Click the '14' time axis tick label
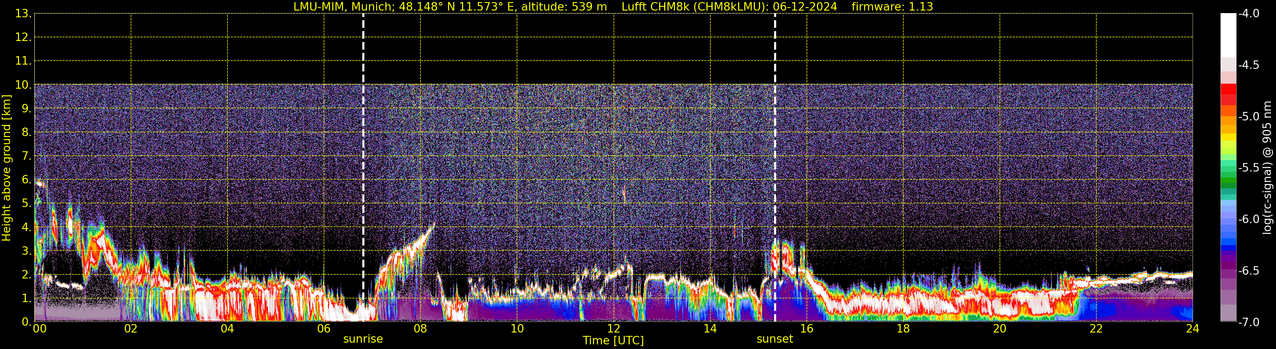 (710, 329)
